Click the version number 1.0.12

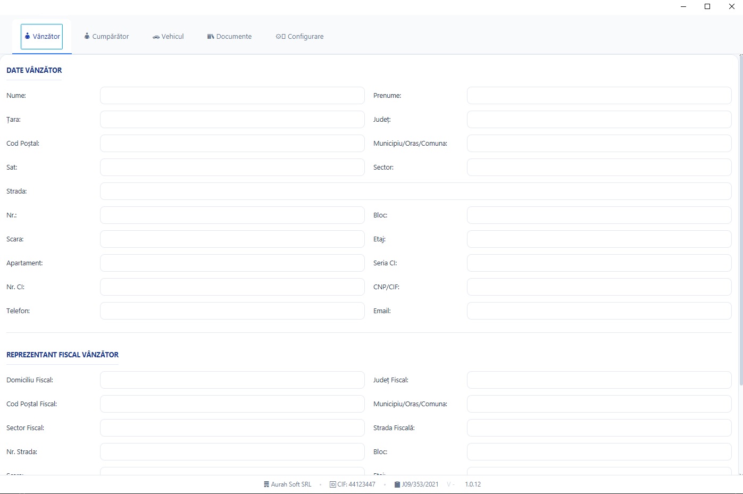click(473, 484)
